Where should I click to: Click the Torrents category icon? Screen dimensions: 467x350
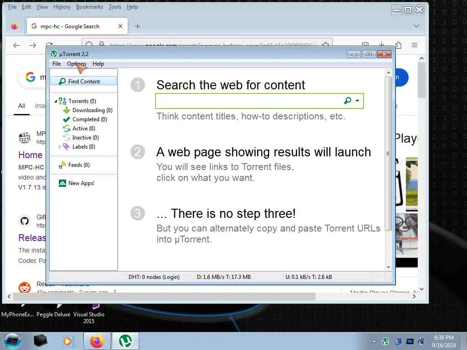[62, 101]
